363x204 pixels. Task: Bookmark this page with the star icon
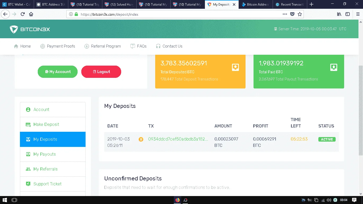click(x=300, y=14)
